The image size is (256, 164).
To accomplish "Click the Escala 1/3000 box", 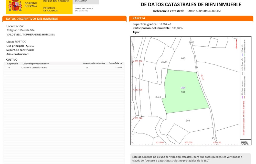I will click(x=246, y=142).
